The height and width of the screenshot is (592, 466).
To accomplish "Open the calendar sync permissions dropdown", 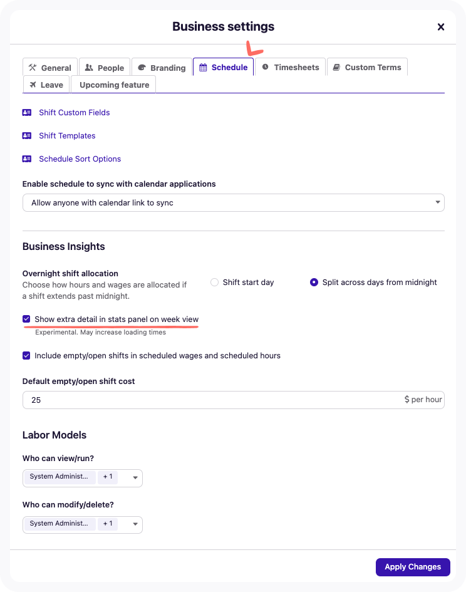I will pyautogui.click(x=438, y=202).
